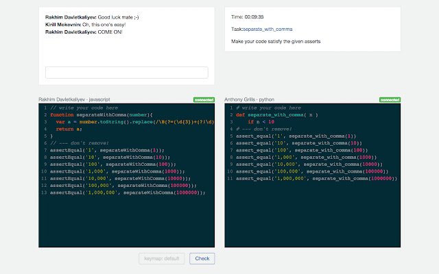Click the 'function separateWithComma(number){' line
Image resolution: width=439 pixels, height=274 pixels.
pyautogui.click(x=102, y=115)
